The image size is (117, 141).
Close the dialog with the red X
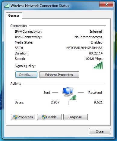pos(106,5)
